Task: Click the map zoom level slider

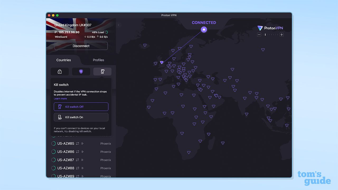Action: tap(270, 35)
